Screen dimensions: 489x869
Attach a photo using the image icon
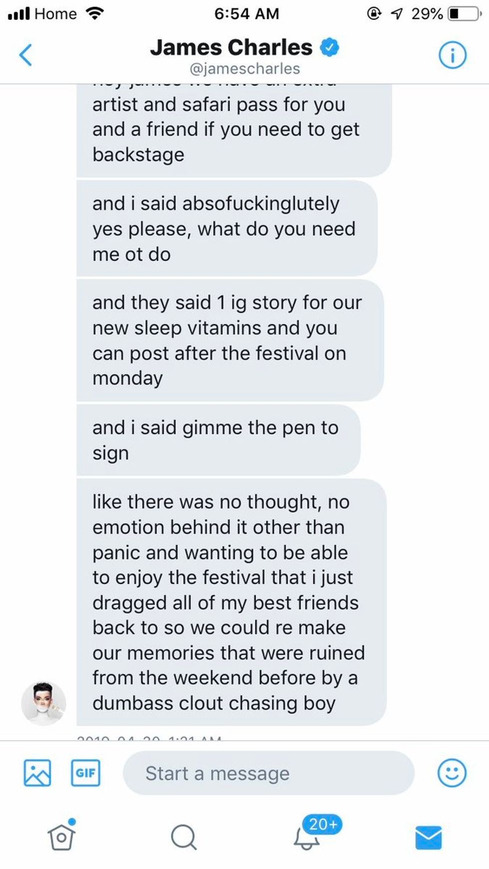click(x=37, y=773)
